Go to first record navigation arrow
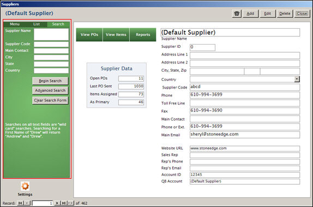The height and width of the screenshot is (207, 313). pyautogui.click(x=20, y=203)
